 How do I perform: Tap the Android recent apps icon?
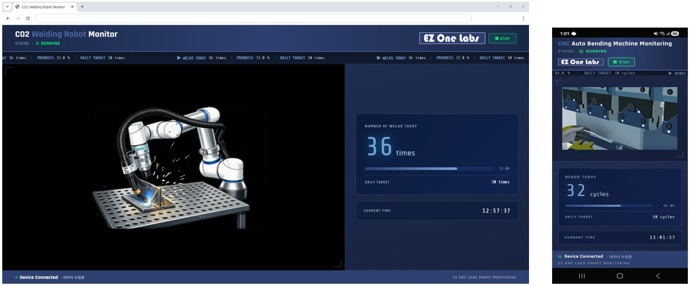tap(582, 276)
